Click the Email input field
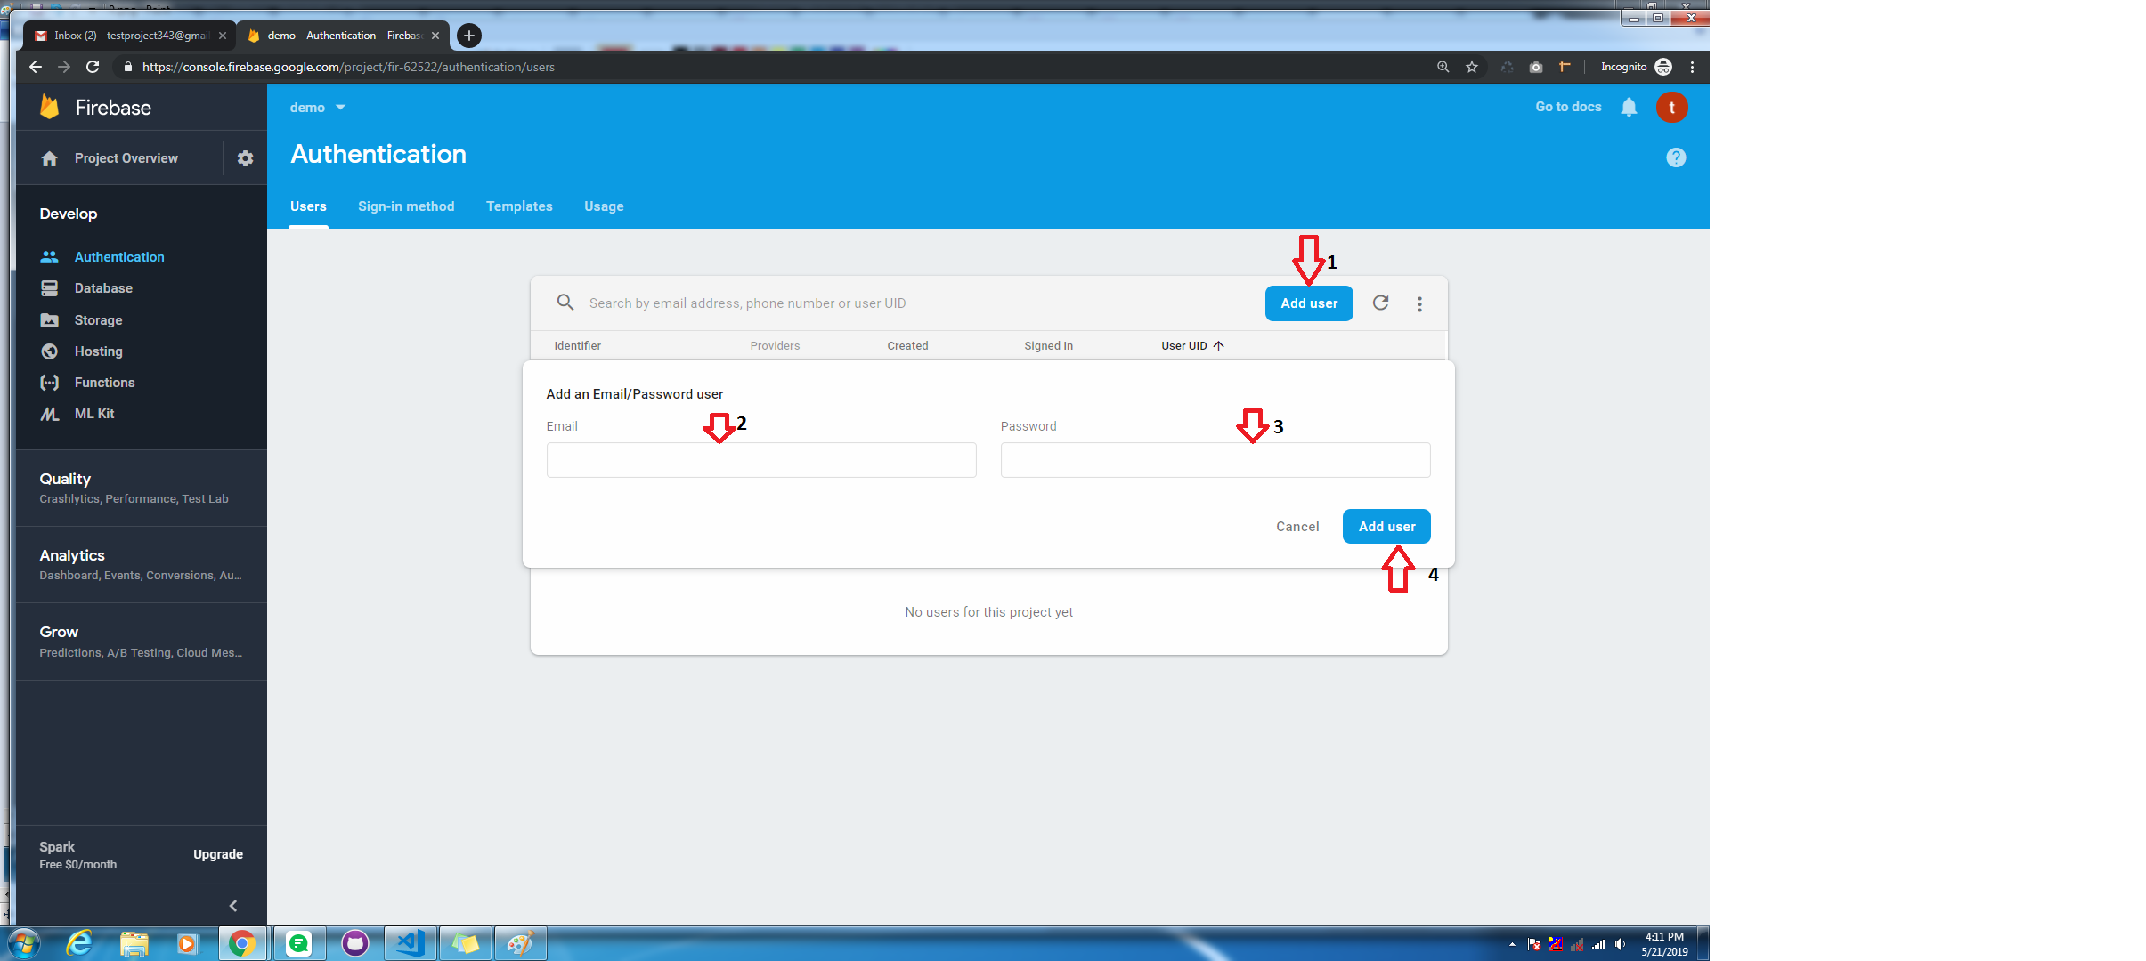The image size is (2146, 961). (760, 460)
